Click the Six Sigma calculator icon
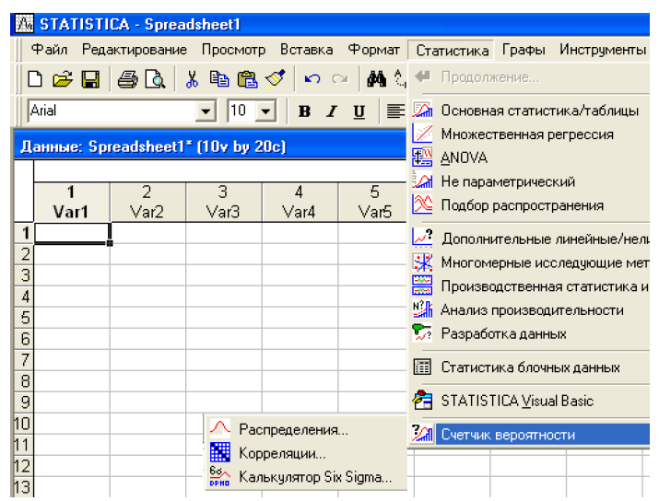This screenshot has width=659, height=501. coord(219,476)
